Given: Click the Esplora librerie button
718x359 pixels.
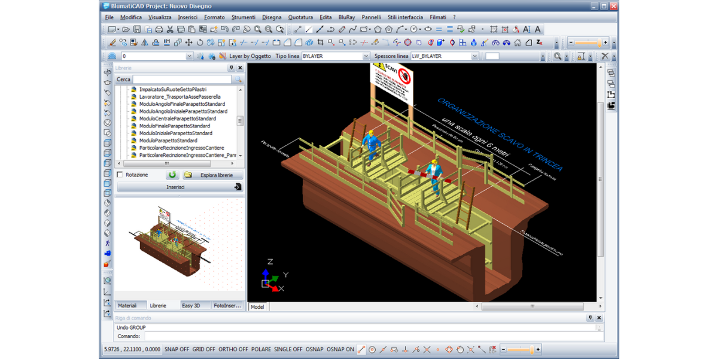Looking at the screenshot, I should pos(212,175).
